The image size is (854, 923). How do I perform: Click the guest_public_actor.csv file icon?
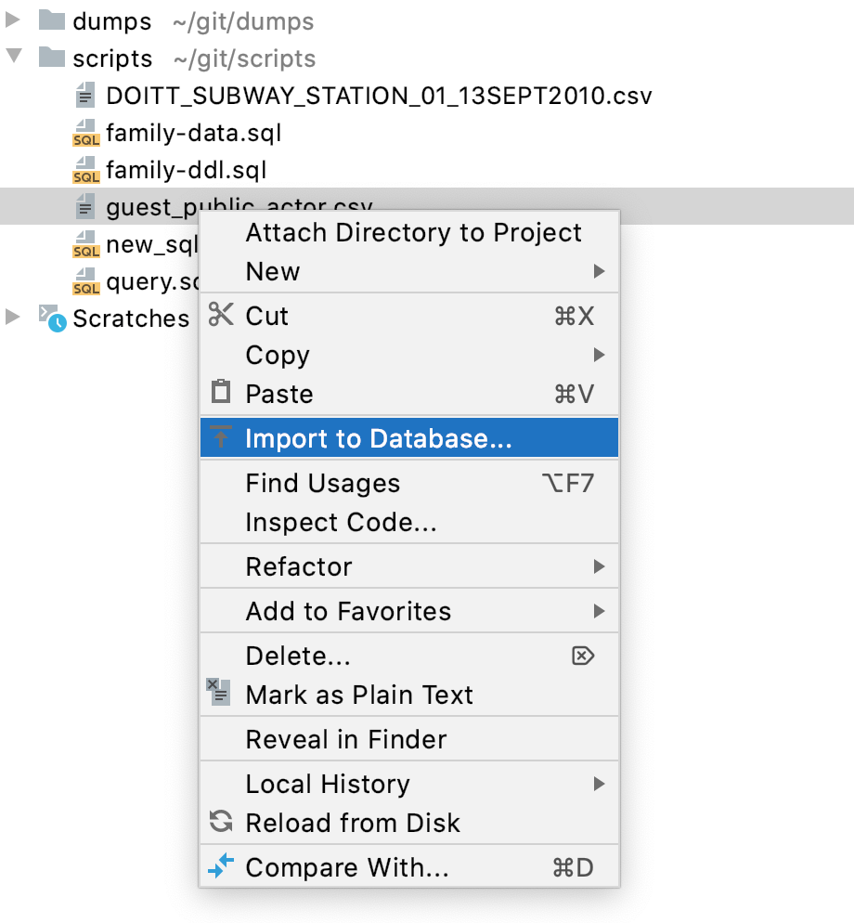click(x=85, y=207)
